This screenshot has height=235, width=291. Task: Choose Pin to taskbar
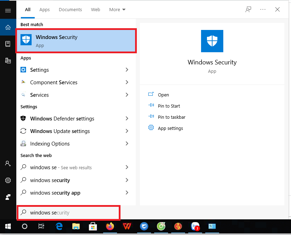pyautogui.click(x=172, y=117)
